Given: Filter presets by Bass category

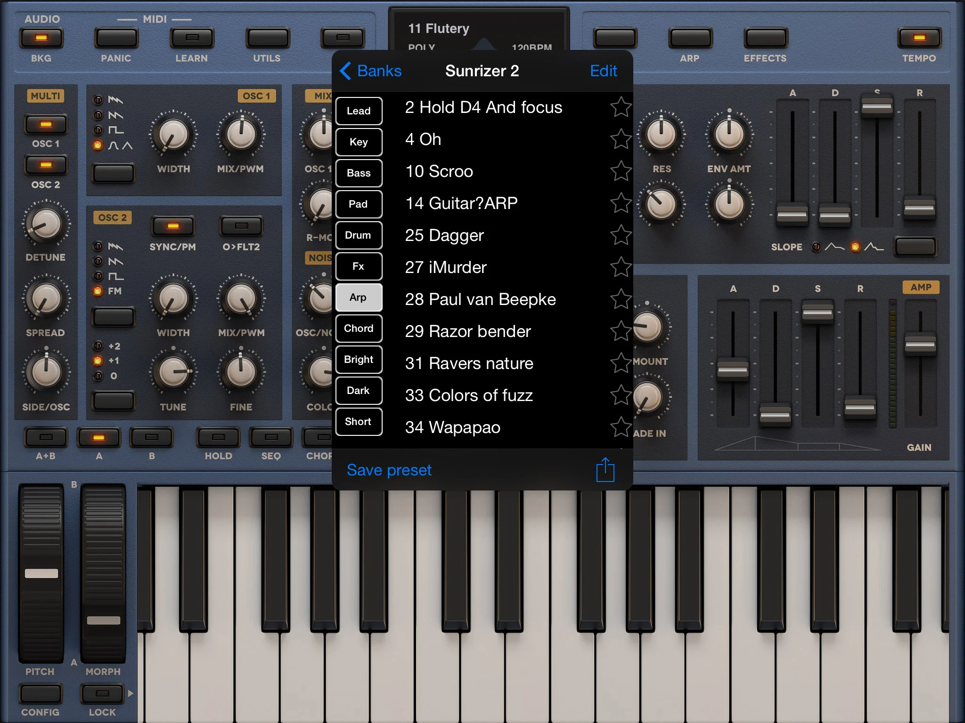Looking at the screenshot, I should [359, 173].
